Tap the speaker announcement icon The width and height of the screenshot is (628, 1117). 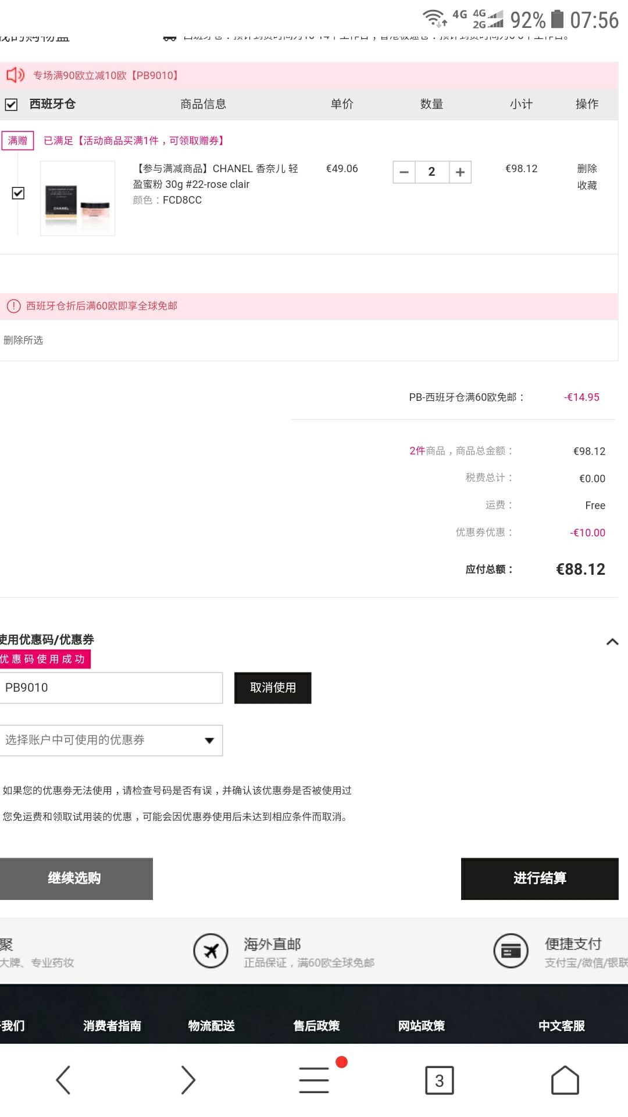coord(15,75)
